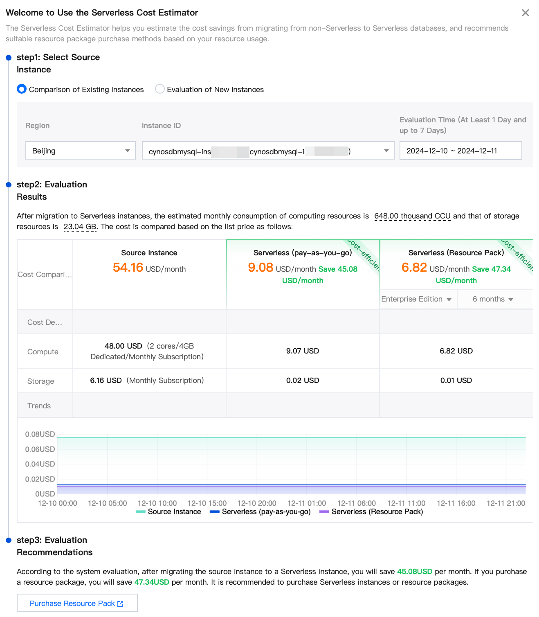Select Evaluation of New Instances radio option

(x=160, y=89)
